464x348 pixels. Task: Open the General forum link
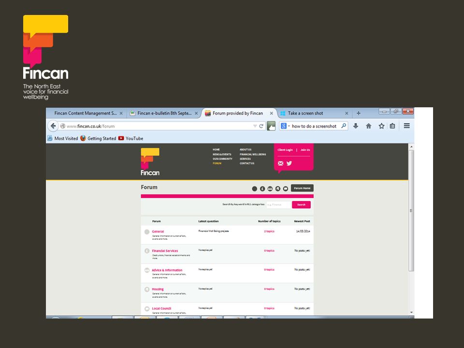tap(158, 232)
